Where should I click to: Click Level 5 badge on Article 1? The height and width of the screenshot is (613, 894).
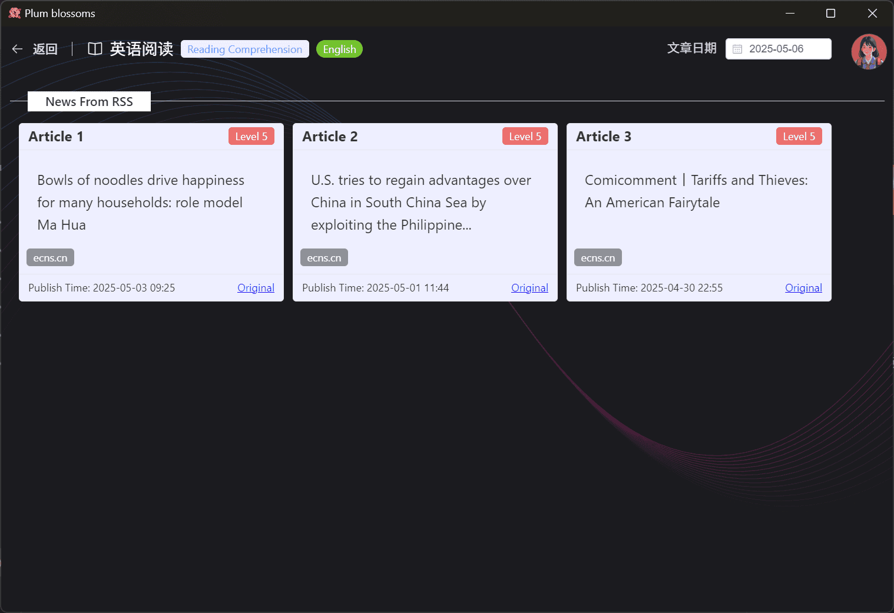pos(251,137)
